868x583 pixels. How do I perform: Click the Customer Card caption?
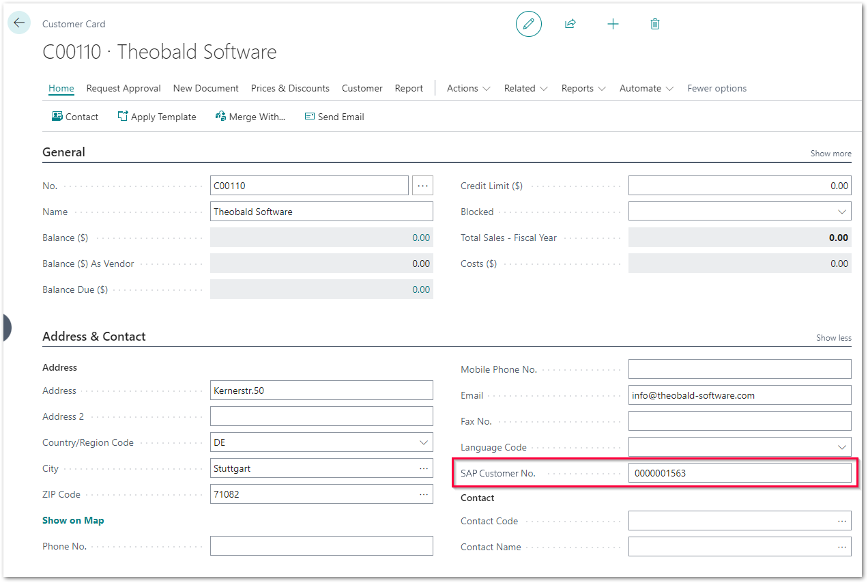point(74,24)
